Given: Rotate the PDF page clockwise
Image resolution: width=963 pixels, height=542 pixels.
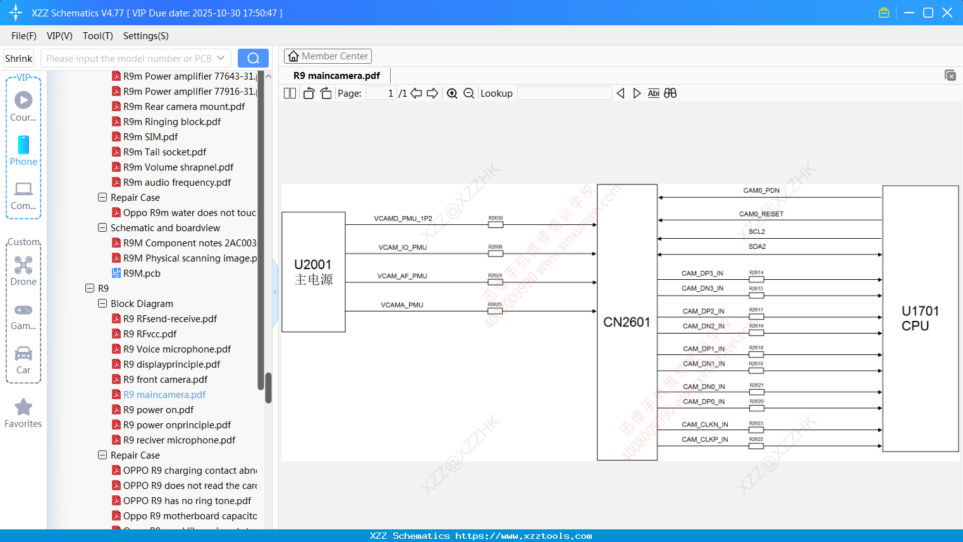Looking at the screenshot, I should click(326, 92).
